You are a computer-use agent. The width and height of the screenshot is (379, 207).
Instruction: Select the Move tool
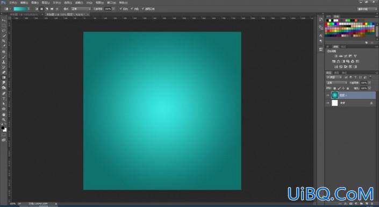click(4, 20)
